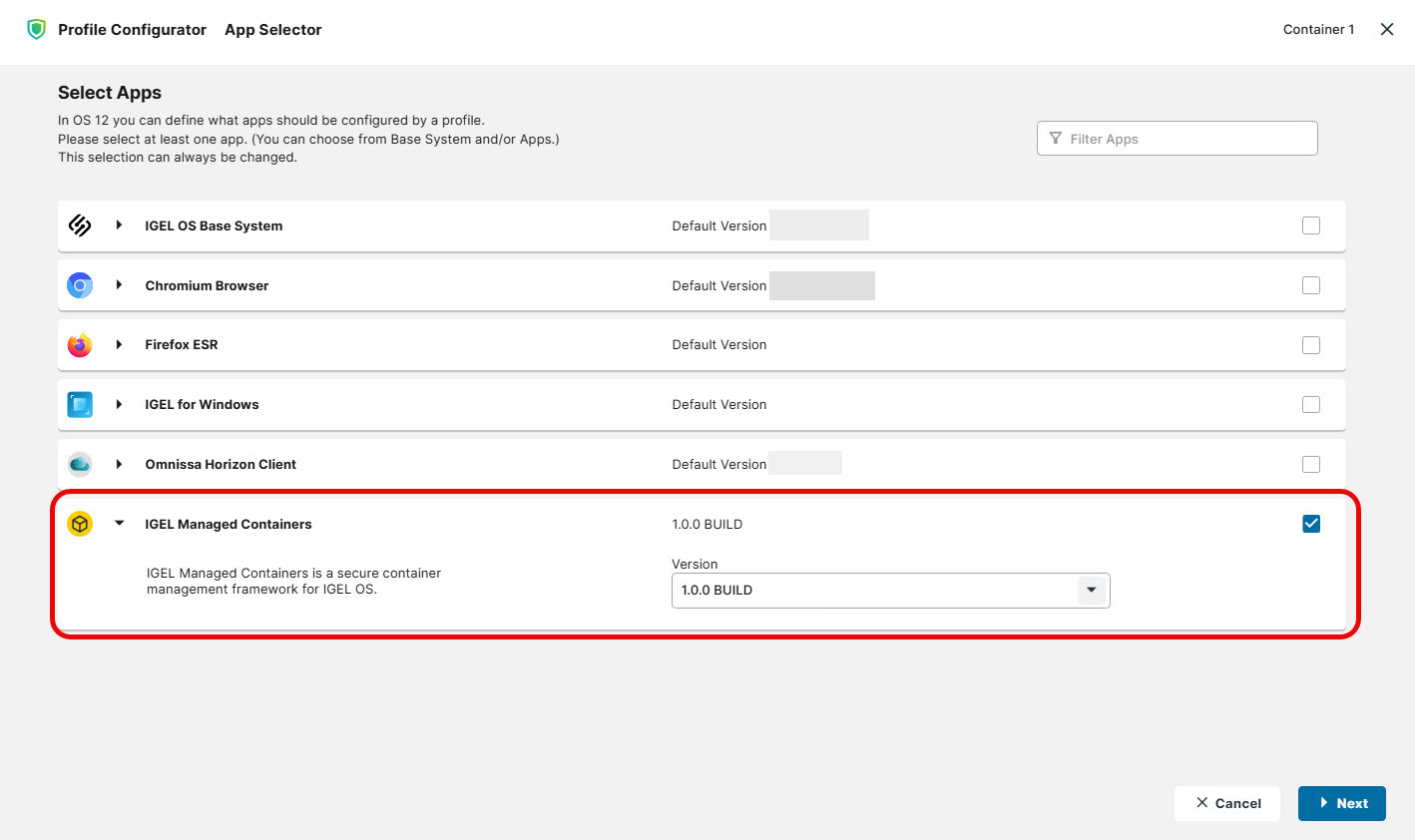Image resolution: width=1415 pixels, height=840 pixels.
Task: Expand the IGEL for Windows row
Action: (119, 404)
